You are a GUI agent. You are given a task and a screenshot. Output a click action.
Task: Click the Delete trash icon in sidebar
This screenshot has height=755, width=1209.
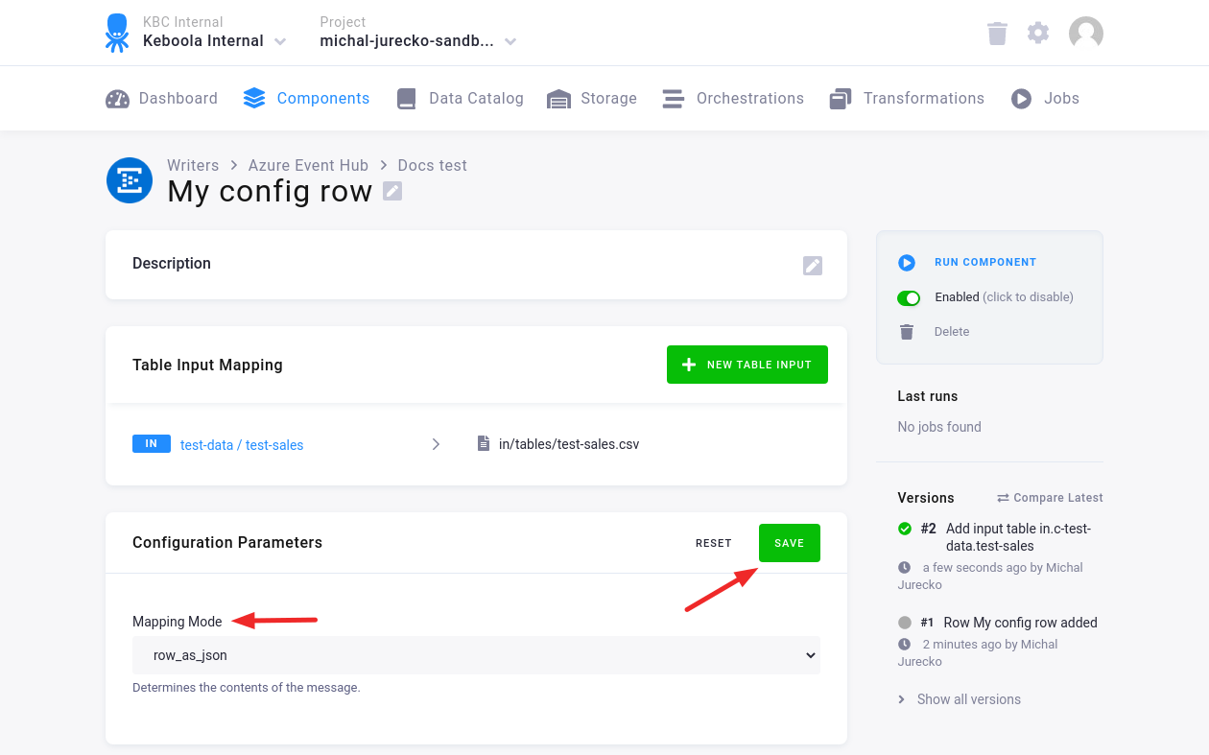(x=907, y=332)
